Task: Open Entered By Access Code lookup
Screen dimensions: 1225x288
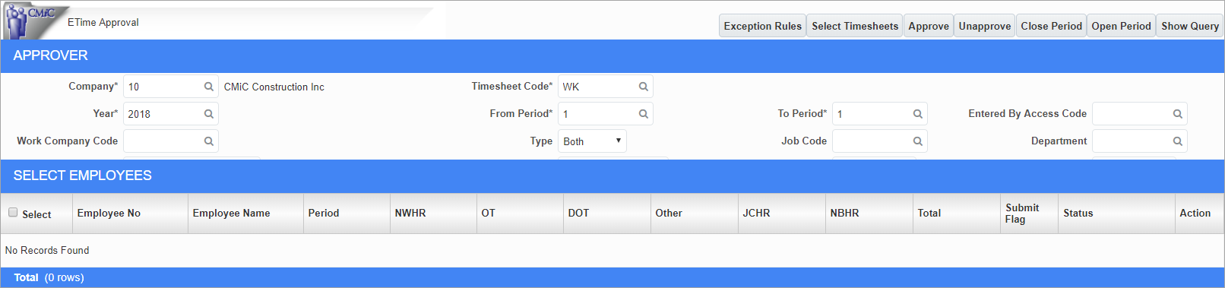Action: coord(1177,114)
